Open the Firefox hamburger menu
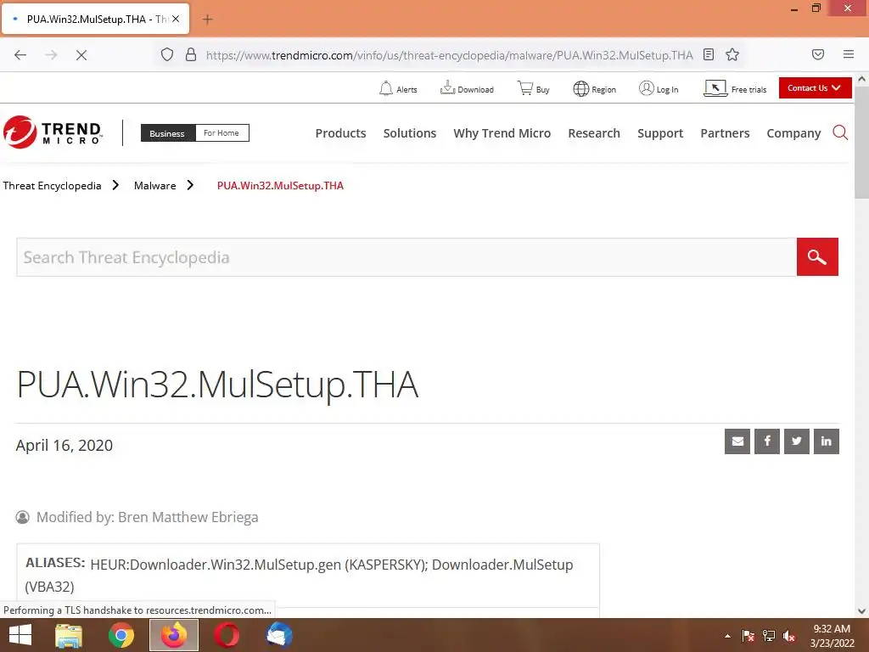 (849, 54)
